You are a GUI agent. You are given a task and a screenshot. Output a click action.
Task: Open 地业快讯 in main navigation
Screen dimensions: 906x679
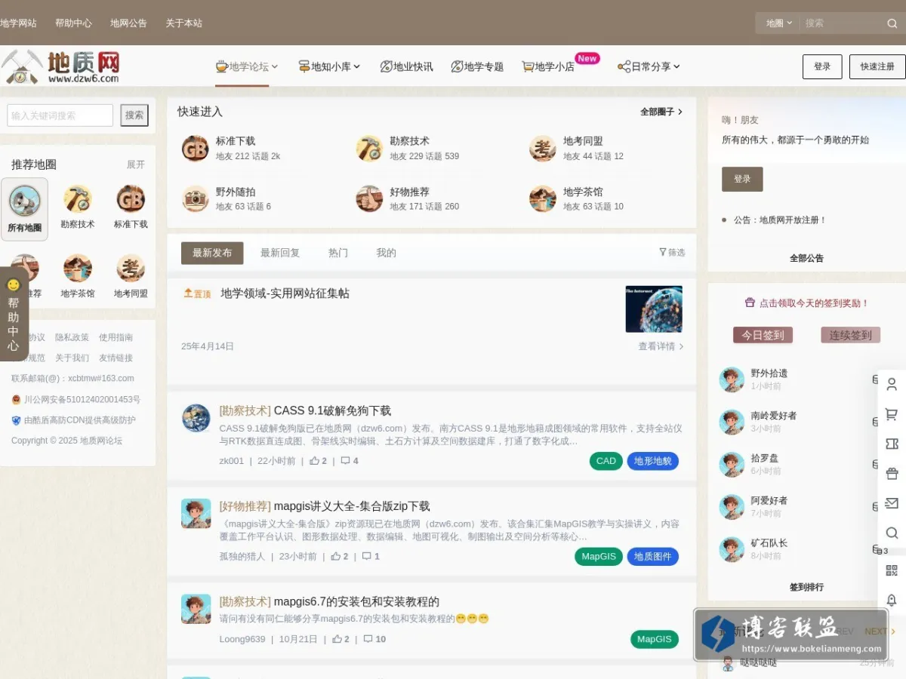[x=406, y=66]
